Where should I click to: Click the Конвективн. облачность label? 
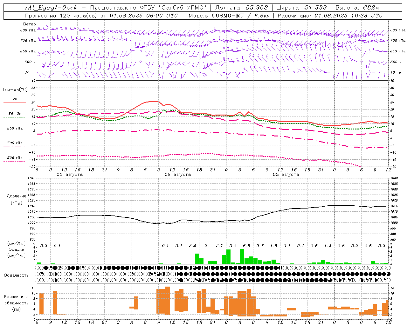click(17, 300)
